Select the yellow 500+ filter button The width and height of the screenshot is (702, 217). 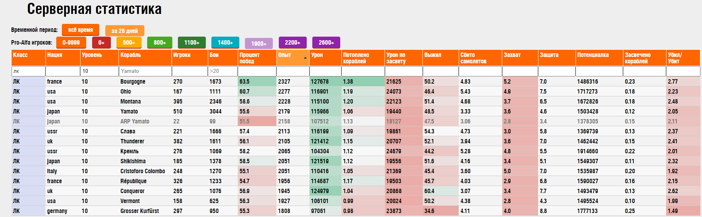[x=129, y=42]
